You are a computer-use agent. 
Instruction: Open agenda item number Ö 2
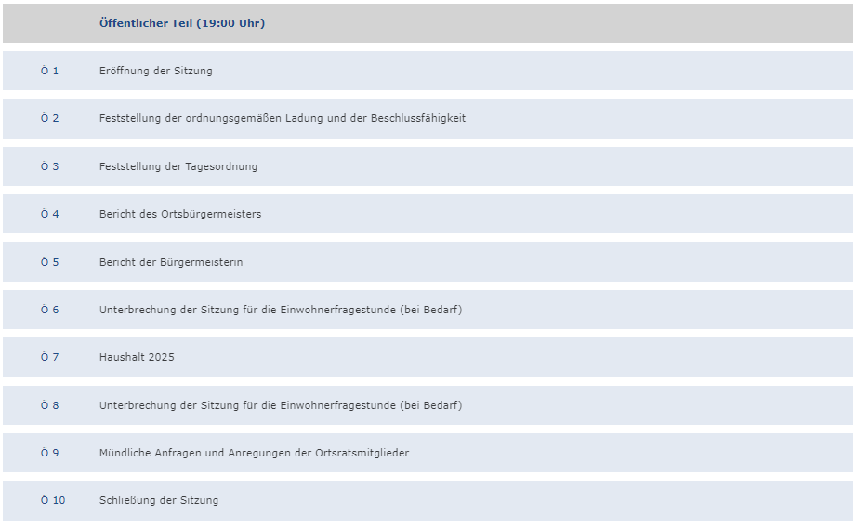[49, 118]
